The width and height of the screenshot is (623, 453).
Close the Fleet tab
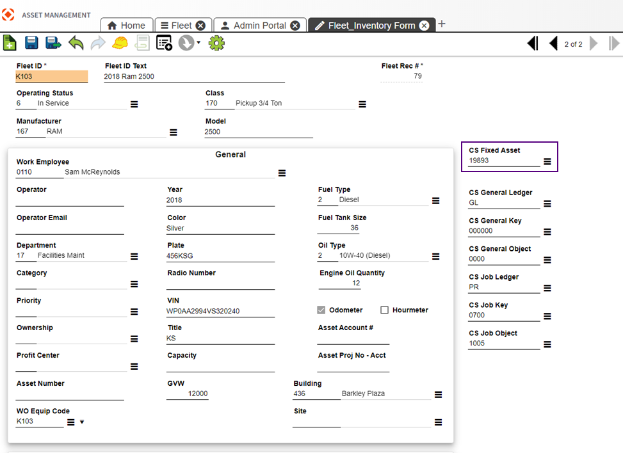(201, 26)
